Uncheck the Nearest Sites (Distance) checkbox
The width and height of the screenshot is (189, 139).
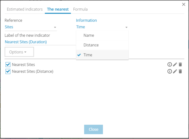[8, 71]
